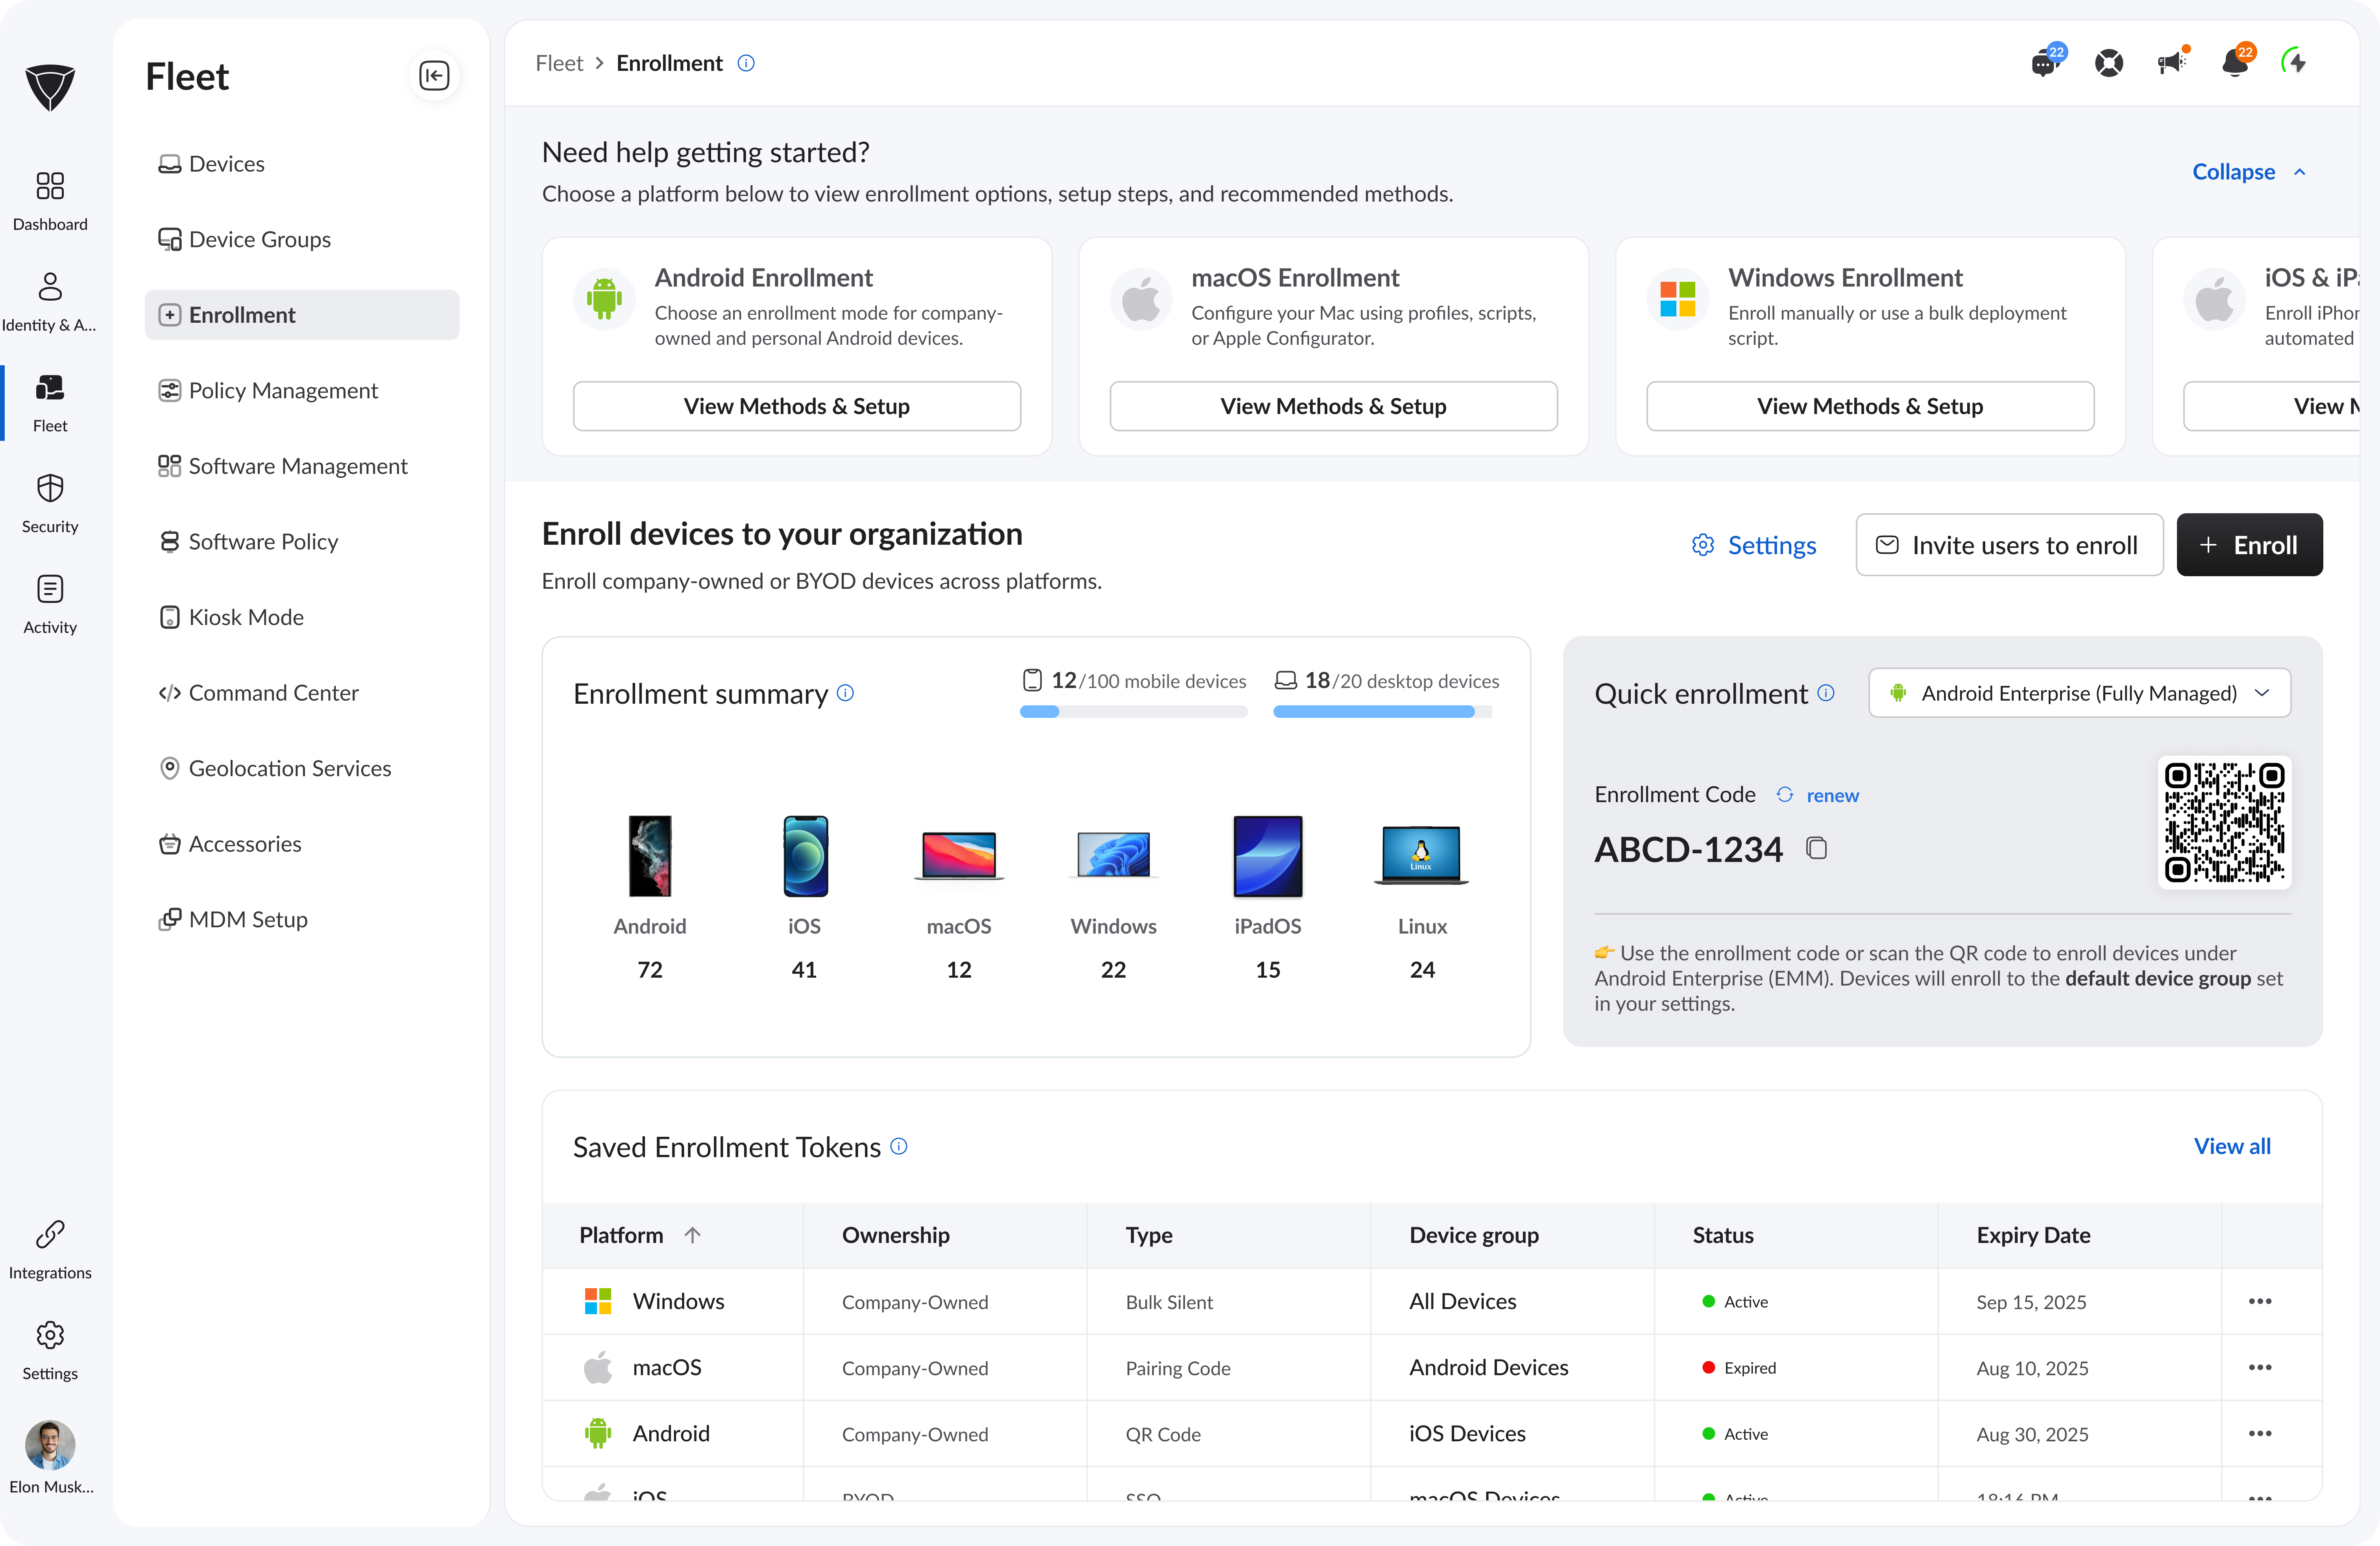The width and height of the screenshot is (2380, 1546).
Task: Click the info icon beside Saved Enrollment Tokens
Action: point(899,1146)
